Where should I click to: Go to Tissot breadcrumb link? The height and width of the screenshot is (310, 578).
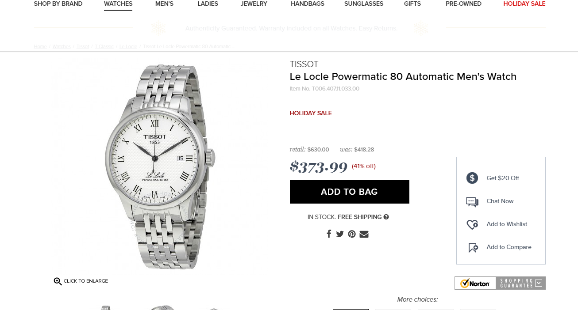pyautogui.click(x=83, y=46)
